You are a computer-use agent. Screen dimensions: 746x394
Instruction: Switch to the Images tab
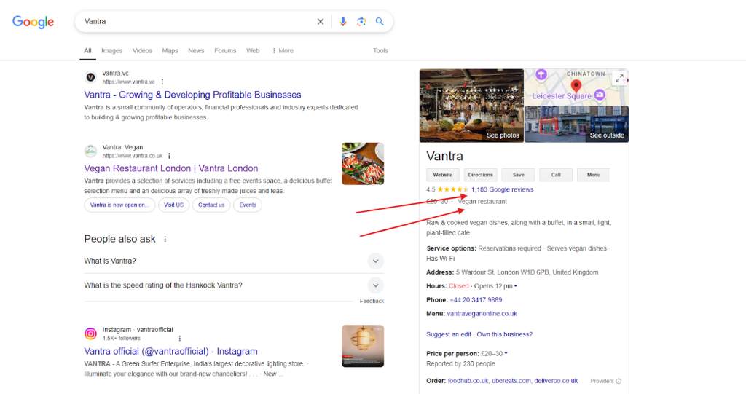click(x=111, y=51)
